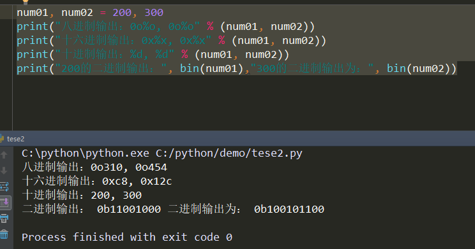Image resolution: width=475 pixels, height=249 pixels.
Task: Click the down stack trace arrow icon
Action: tap(4, 171)
